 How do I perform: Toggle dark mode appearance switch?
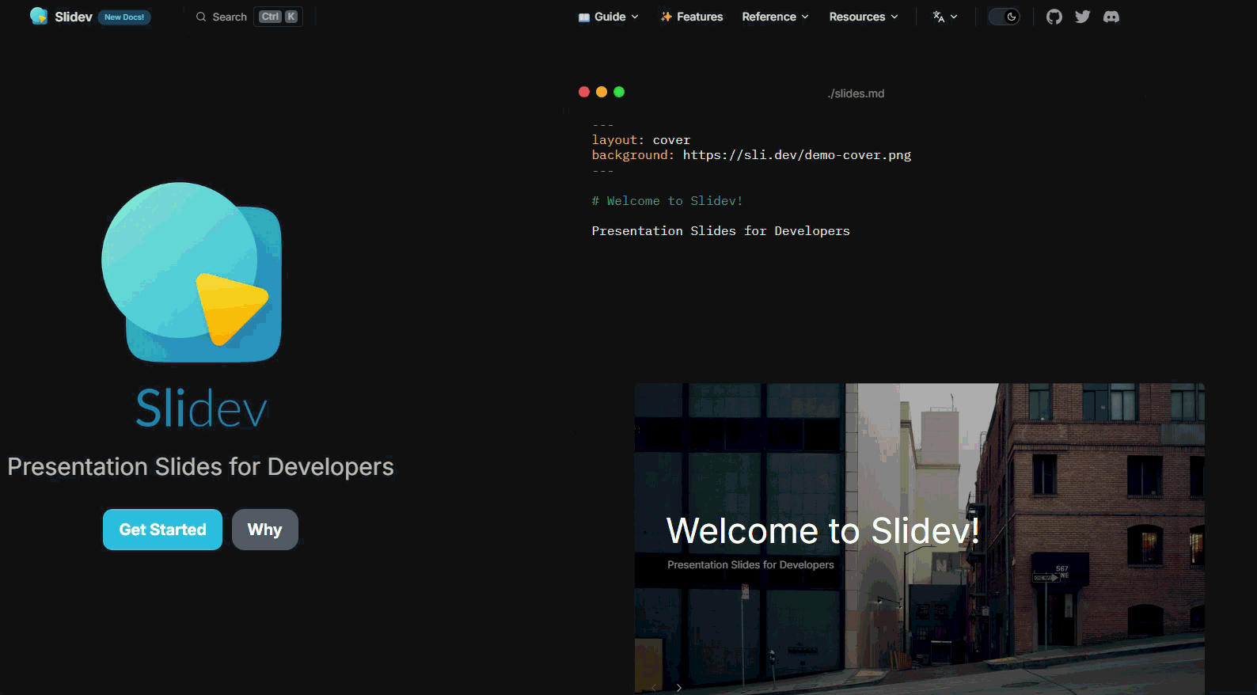click(x=1004, y=17)
